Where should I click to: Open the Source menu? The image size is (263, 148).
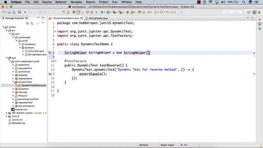(x=47, y=2)
